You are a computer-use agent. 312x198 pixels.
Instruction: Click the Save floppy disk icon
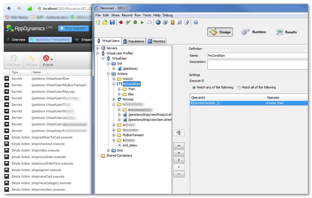tap(112, 22)
